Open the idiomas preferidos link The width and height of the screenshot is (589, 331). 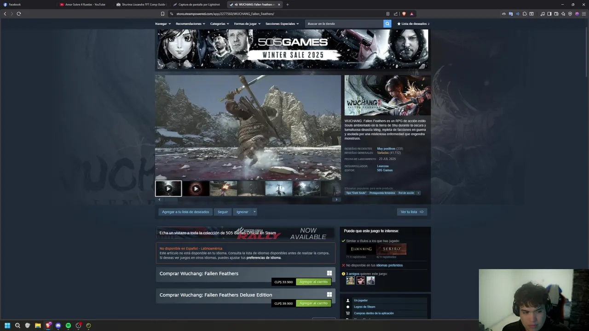(389, 265)
